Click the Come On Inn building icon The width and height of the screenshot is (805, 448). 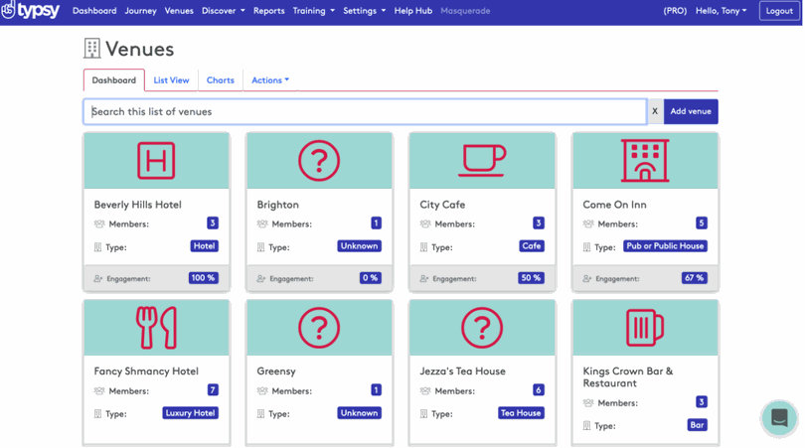point(645,161)
